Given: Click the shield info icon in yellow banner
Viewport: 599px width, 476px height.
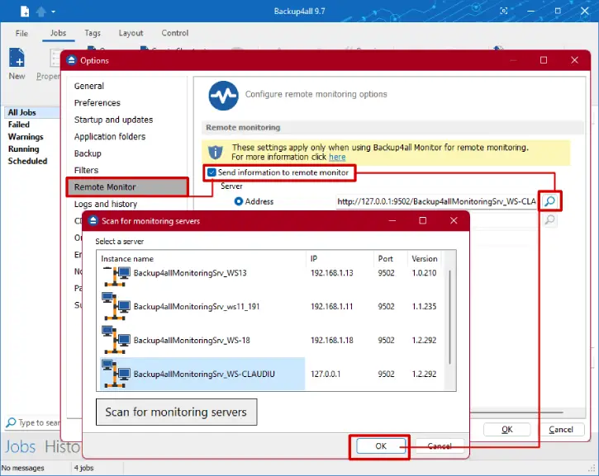Looking at the screenshot, I should [216, 152].
